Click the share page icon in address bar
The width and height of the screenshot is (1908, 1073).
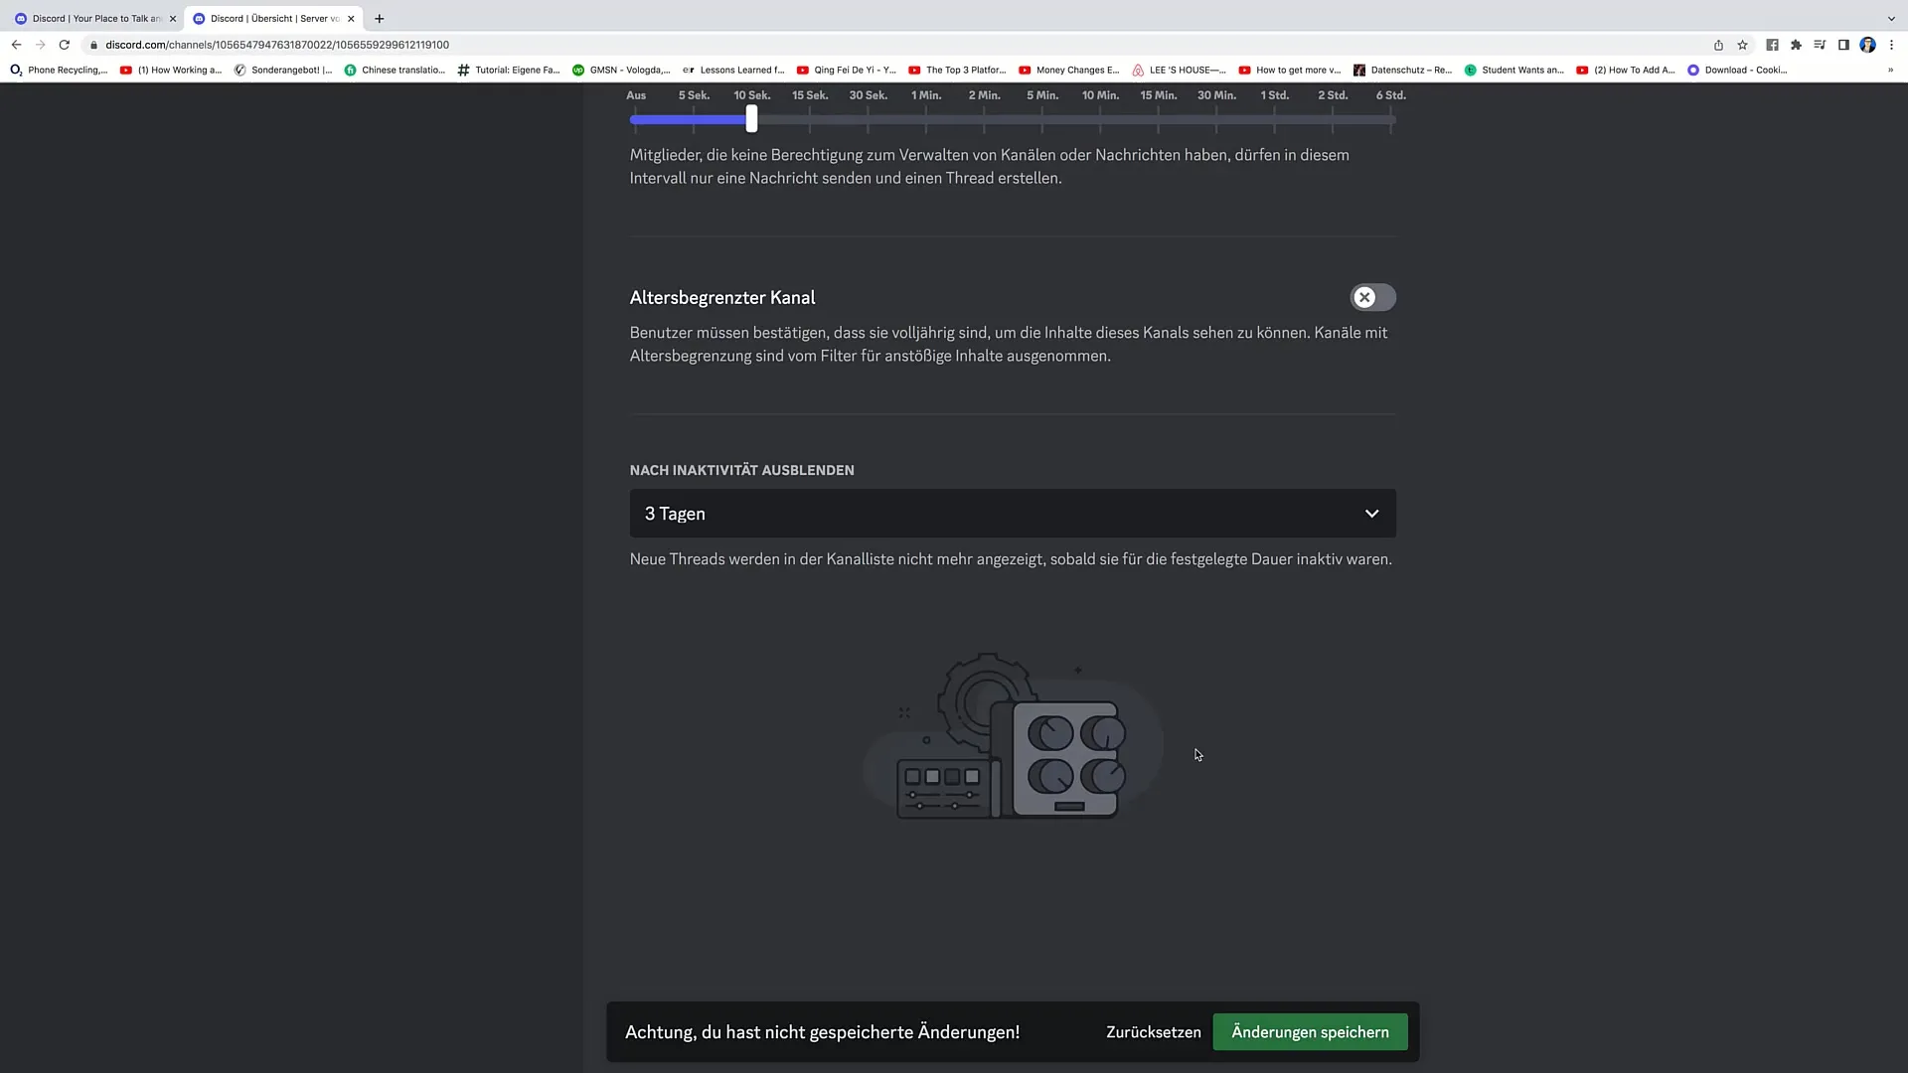pos(1718,45)
